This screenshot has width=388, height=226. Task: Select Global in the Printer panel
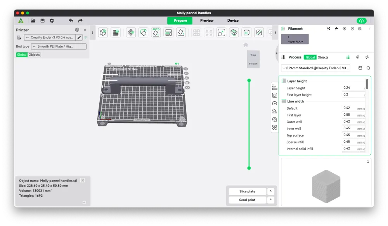tap(22, 55)
